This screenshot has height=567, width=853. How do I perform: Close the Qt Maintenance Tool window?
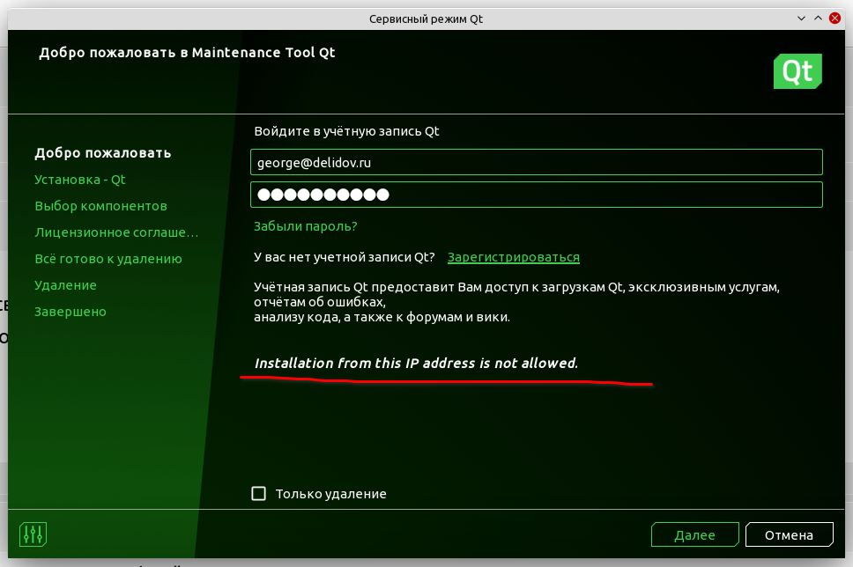tap(834, 18)
